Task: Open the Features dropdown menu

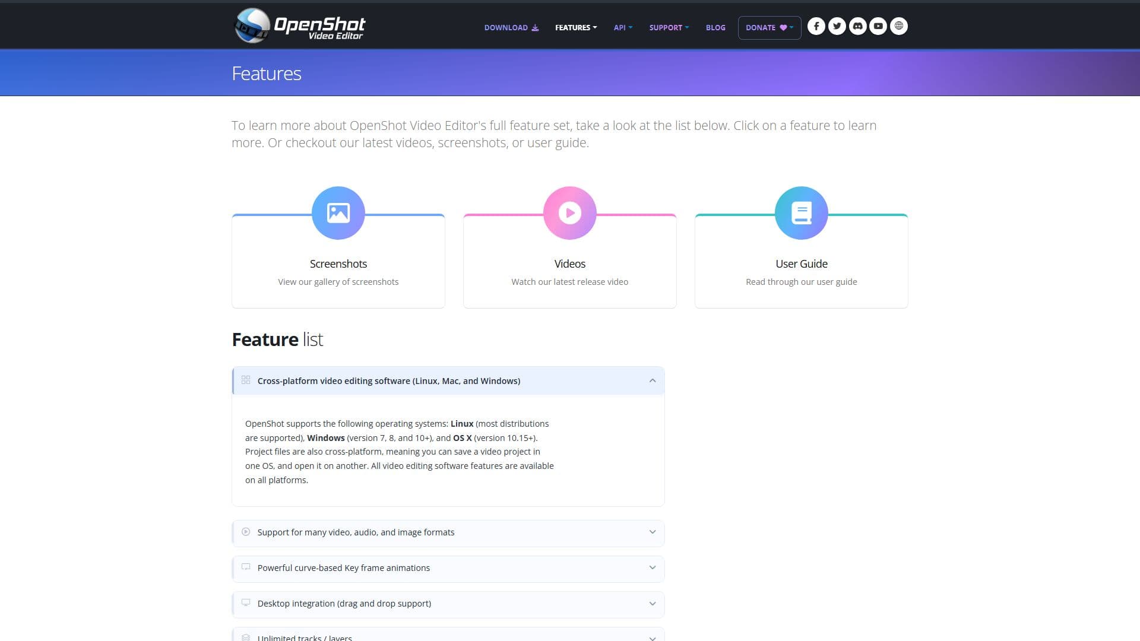Action: pos(576,28)
